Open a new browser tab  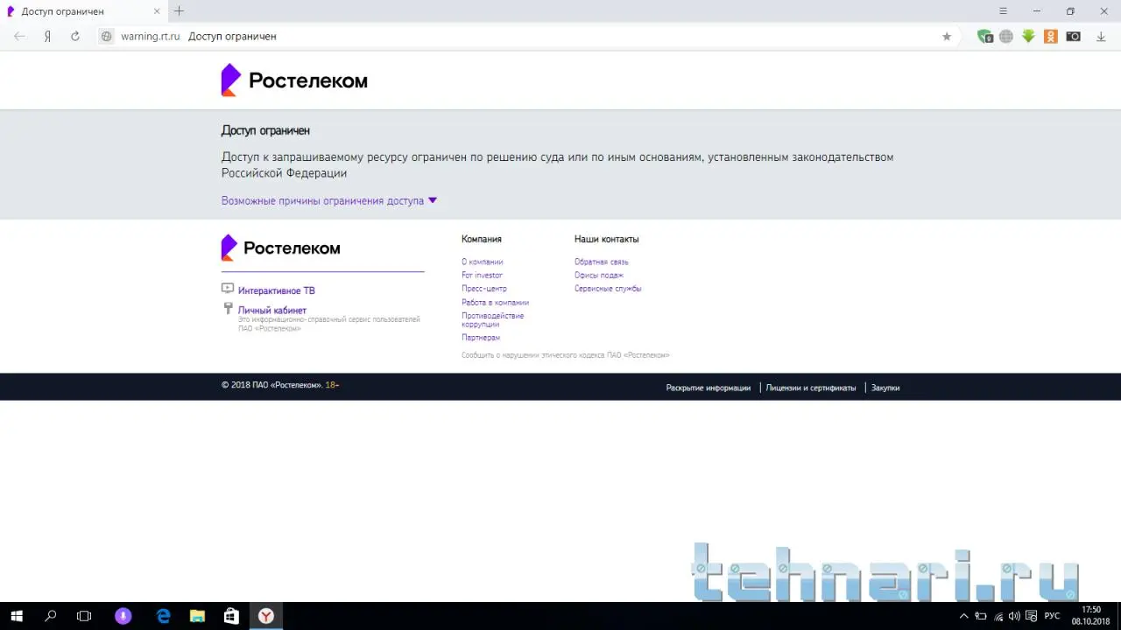click(179, 11)
